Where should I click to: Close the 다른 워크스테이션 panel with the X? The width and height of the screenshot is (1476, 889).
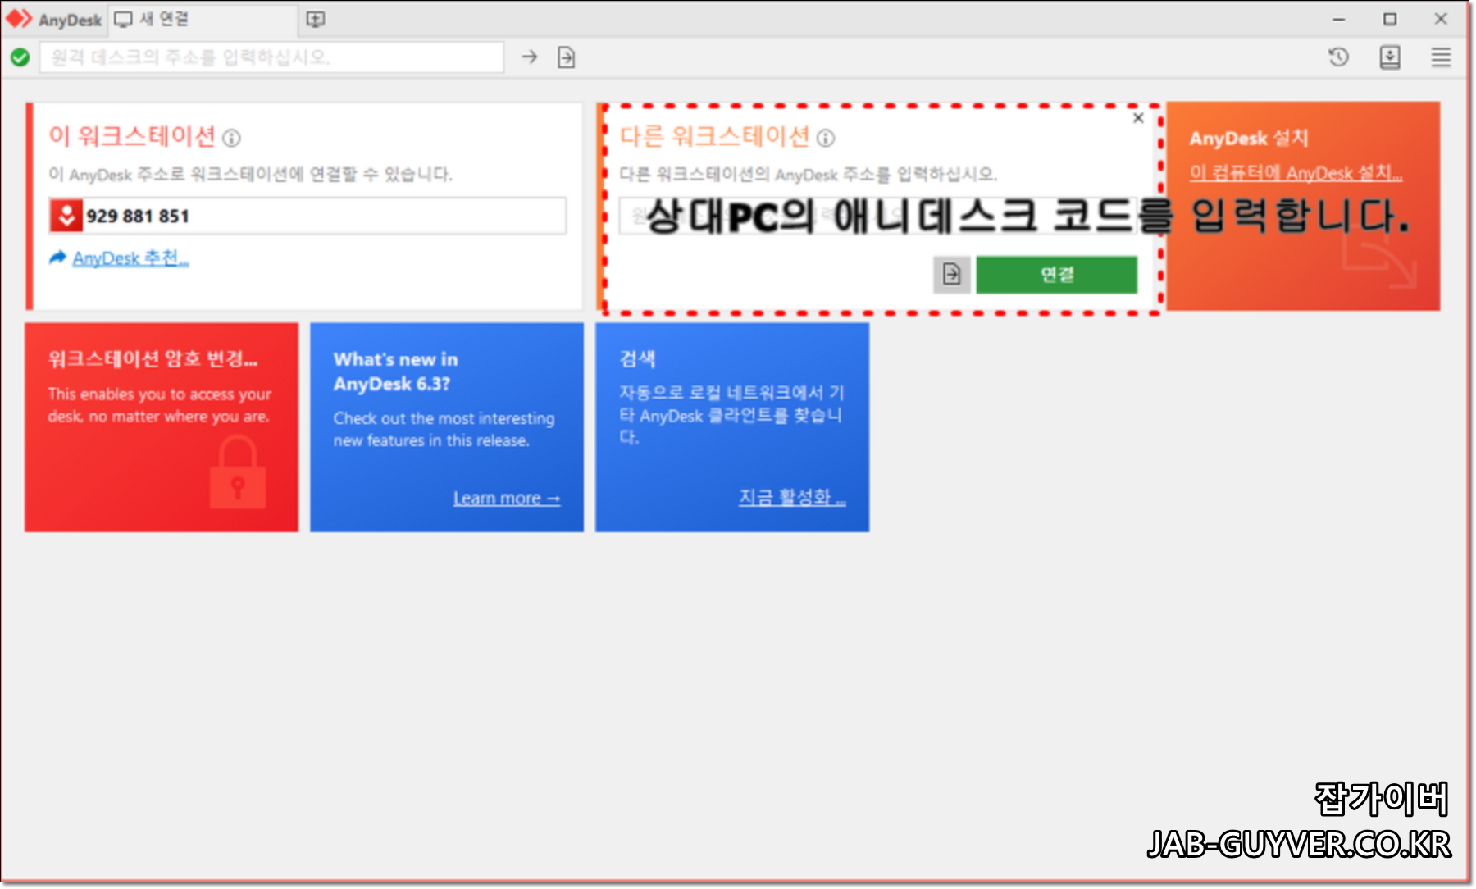(1138, 118)
